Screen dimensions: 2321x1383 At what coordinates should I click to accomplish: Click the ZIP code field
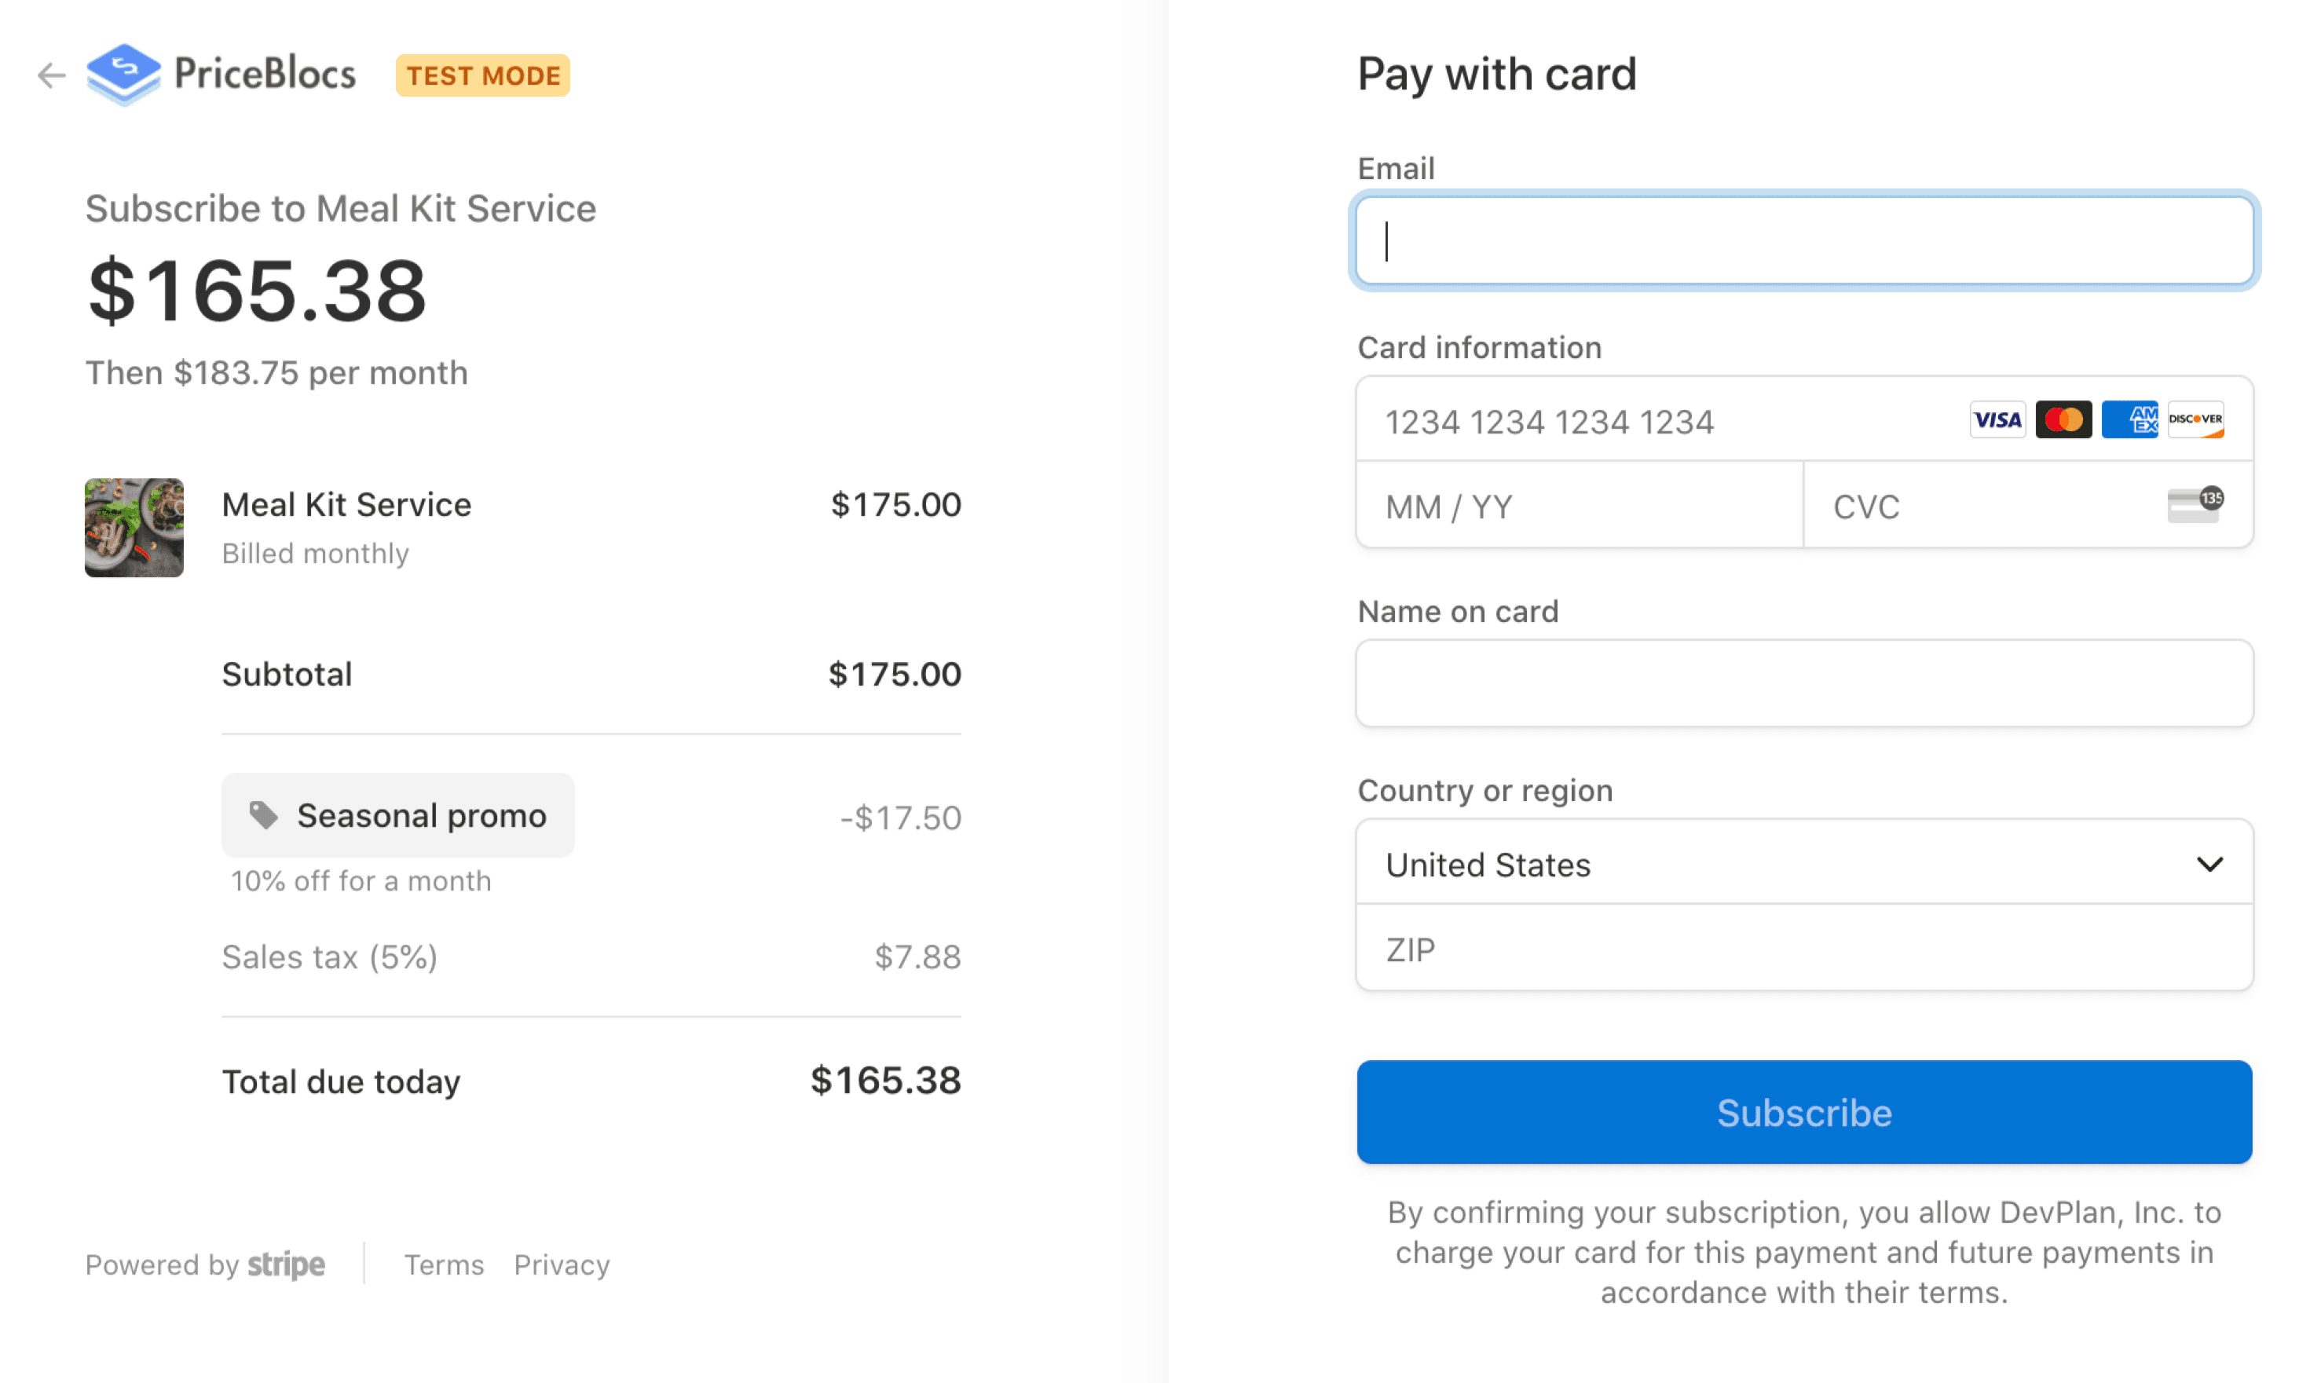tap(1803, 949)
